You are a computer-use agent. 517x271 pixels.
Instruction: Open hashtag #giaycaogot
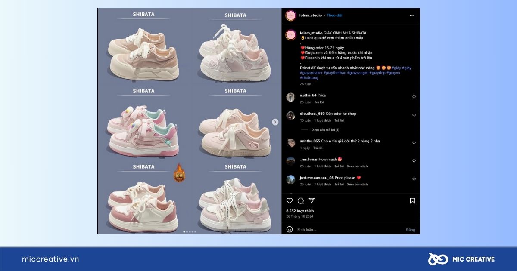(x=358, y=73)
